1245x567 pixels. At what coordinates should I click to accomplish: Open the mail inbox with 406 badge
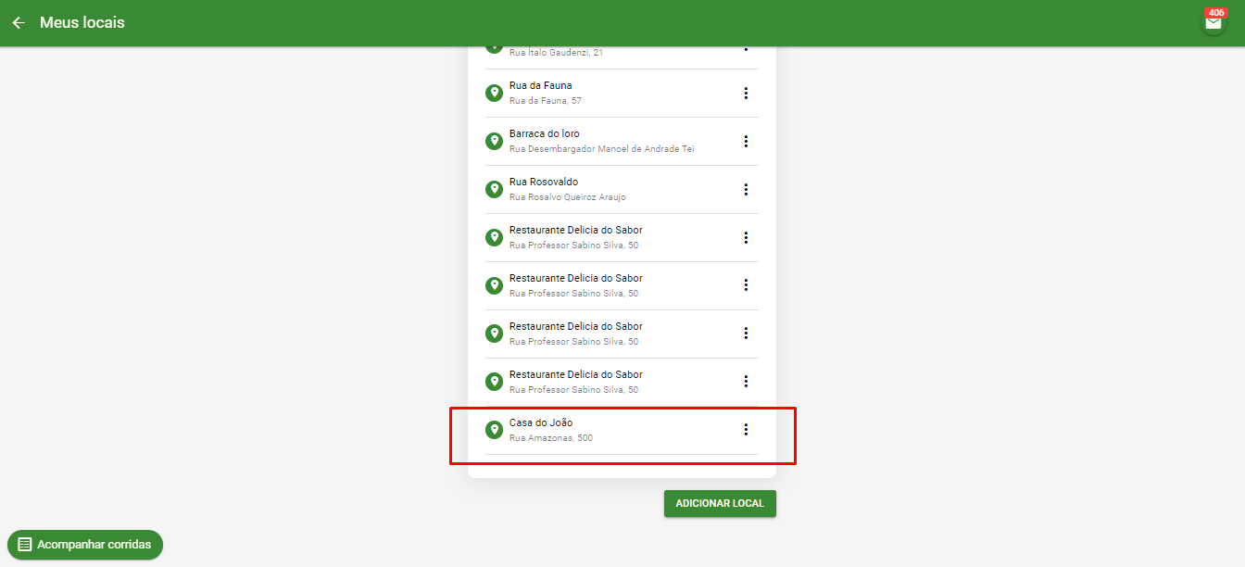[1214, 22]
